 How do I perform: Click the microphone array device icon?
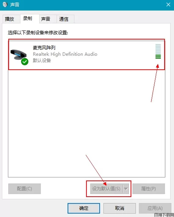click(19, 55)
